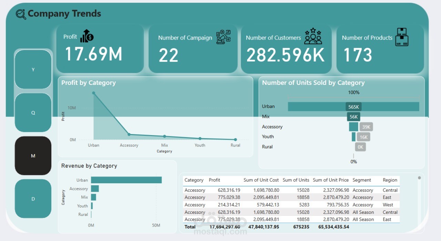Click the Revenue by Category chart title

(89, 166)
